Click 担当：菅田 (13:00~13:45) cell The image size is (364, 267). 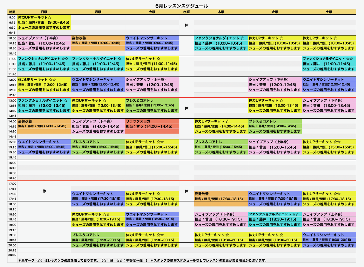click(x=329, y=105)
